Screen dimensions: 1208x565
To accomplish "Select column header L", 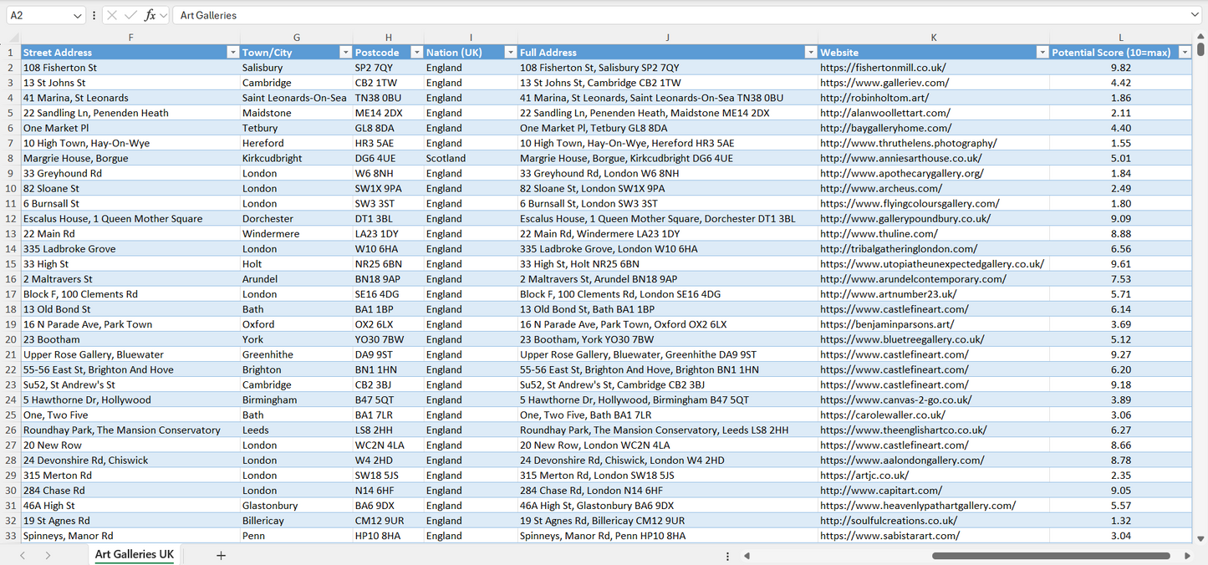I will (x=1120, y=37).
